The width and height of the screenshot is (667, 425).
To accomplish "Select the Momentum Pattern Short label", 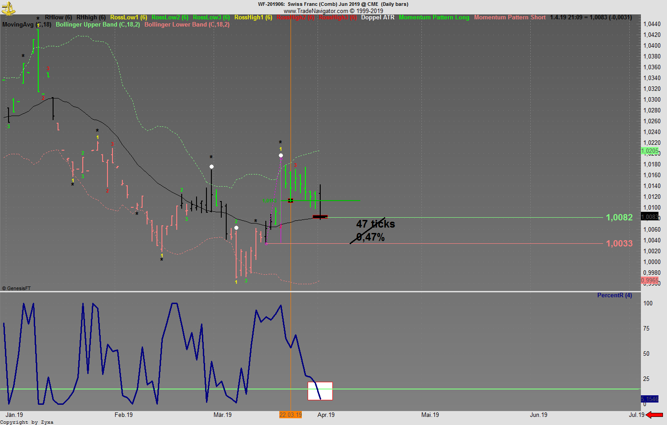I will [510, 18].
